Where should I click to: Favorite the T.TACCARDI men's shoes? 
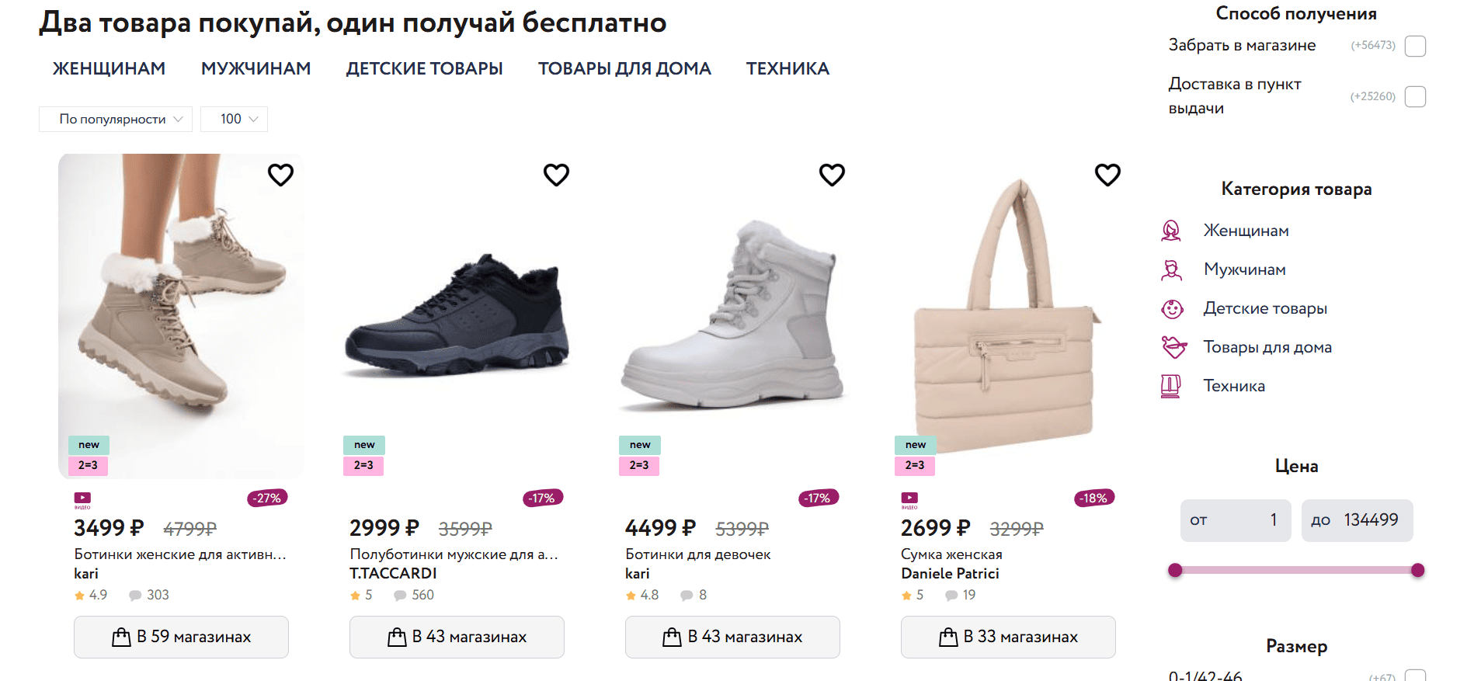click(556, 175)
